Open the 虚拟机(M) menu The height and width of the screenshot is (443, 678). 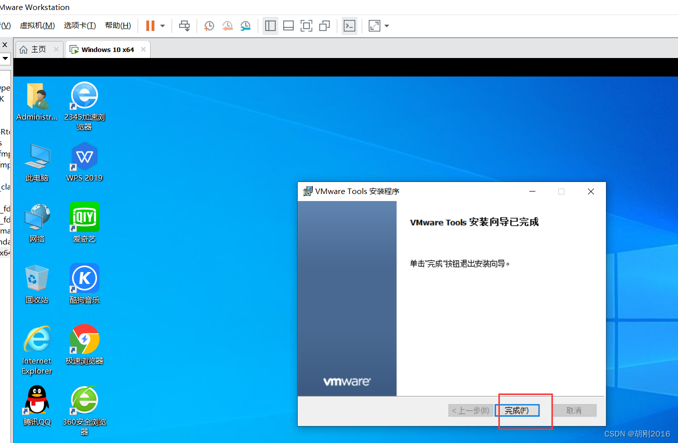[38, 25]
